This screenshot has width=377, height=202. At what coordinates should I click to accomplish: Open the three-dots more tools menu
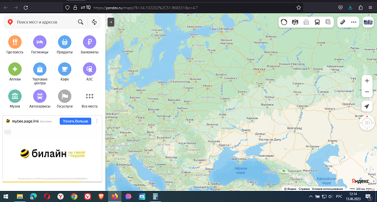click(x=354, y=22)
